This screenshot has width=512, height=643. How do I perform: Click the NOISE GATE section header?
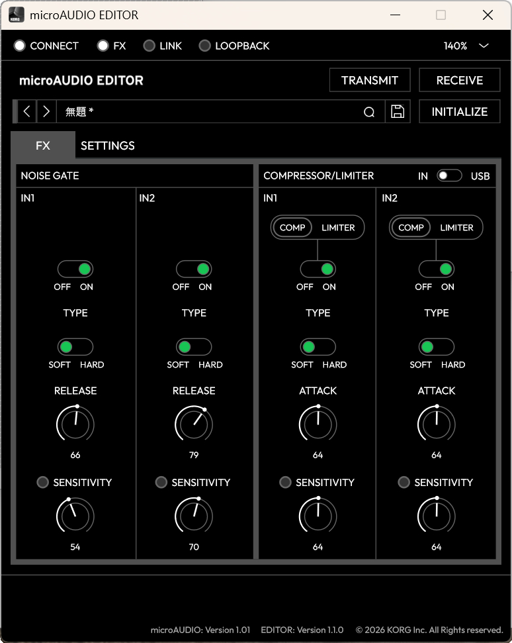[x=50, y=176]
